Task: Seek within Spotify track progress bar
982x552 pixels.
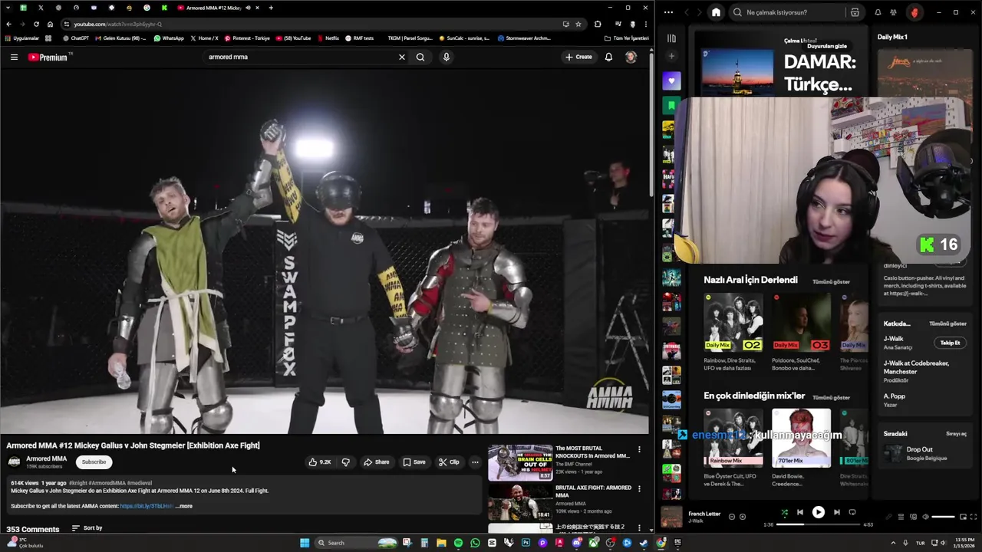Action: pos(819,524)
